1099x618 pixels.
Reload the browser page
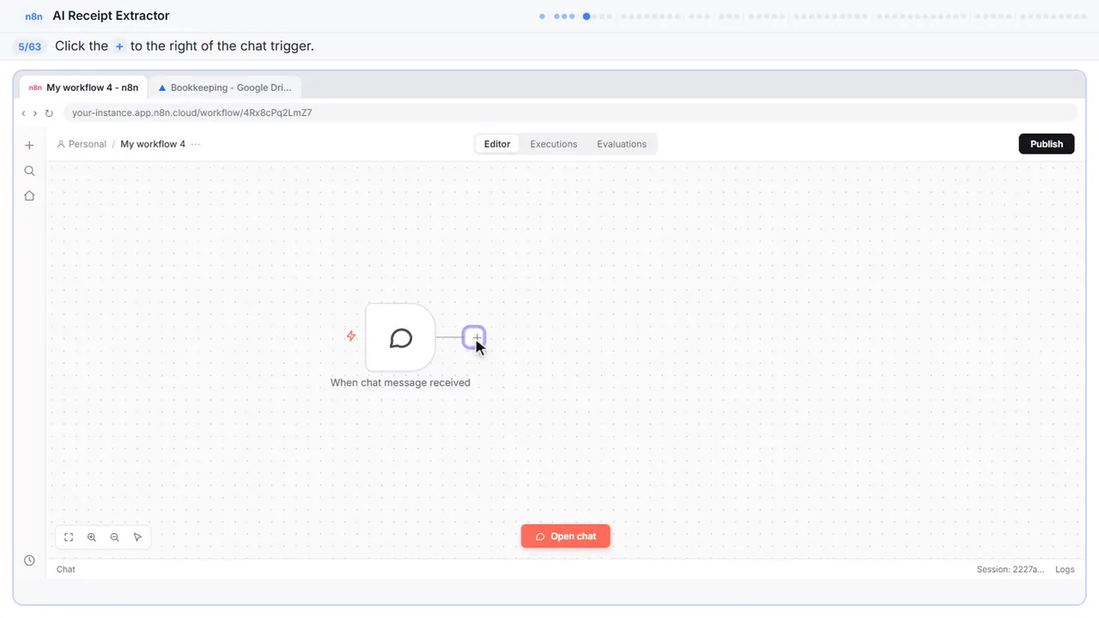point(49,113)
